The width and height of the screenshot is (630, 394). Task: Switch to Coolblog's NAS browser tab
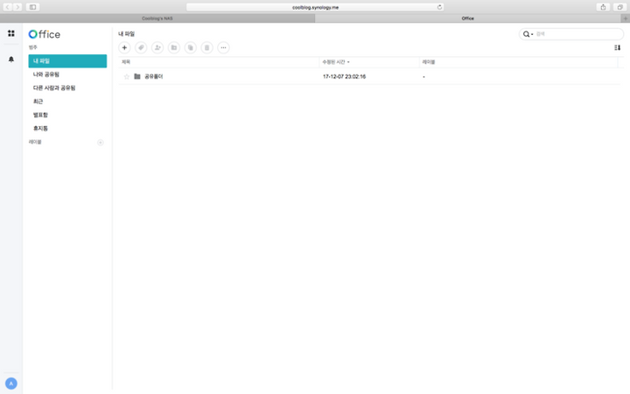click(x=157, y=18)
